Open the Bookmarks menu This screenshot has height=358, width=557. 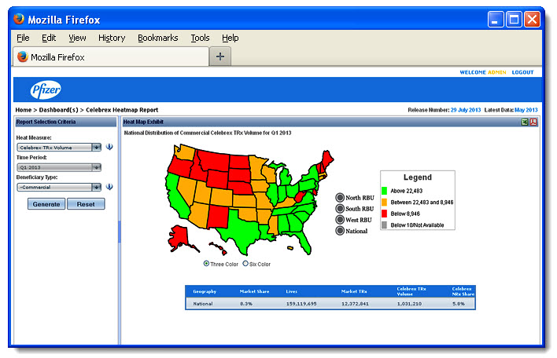pos(157,38)
